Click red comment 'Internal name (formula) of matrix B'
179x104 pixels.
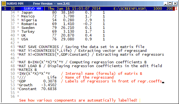(104, 74)
